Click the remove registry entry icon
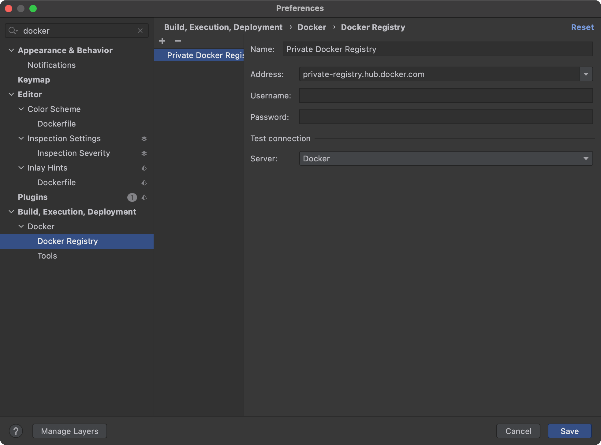601x445 pixels. point(178,41)
